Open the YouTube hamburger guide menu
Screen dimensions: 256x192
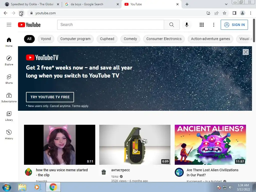9,25
